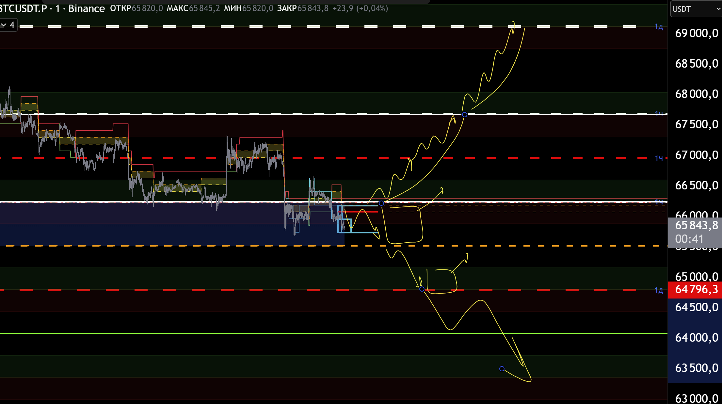Select blue anchor point on 64 796 red line
722x404 pixels.
422,289
